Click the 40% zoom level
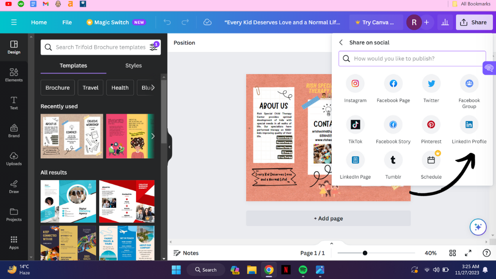The height and width of the screenshot is (279, 496). pyautogui.click(x=431, y=253)
